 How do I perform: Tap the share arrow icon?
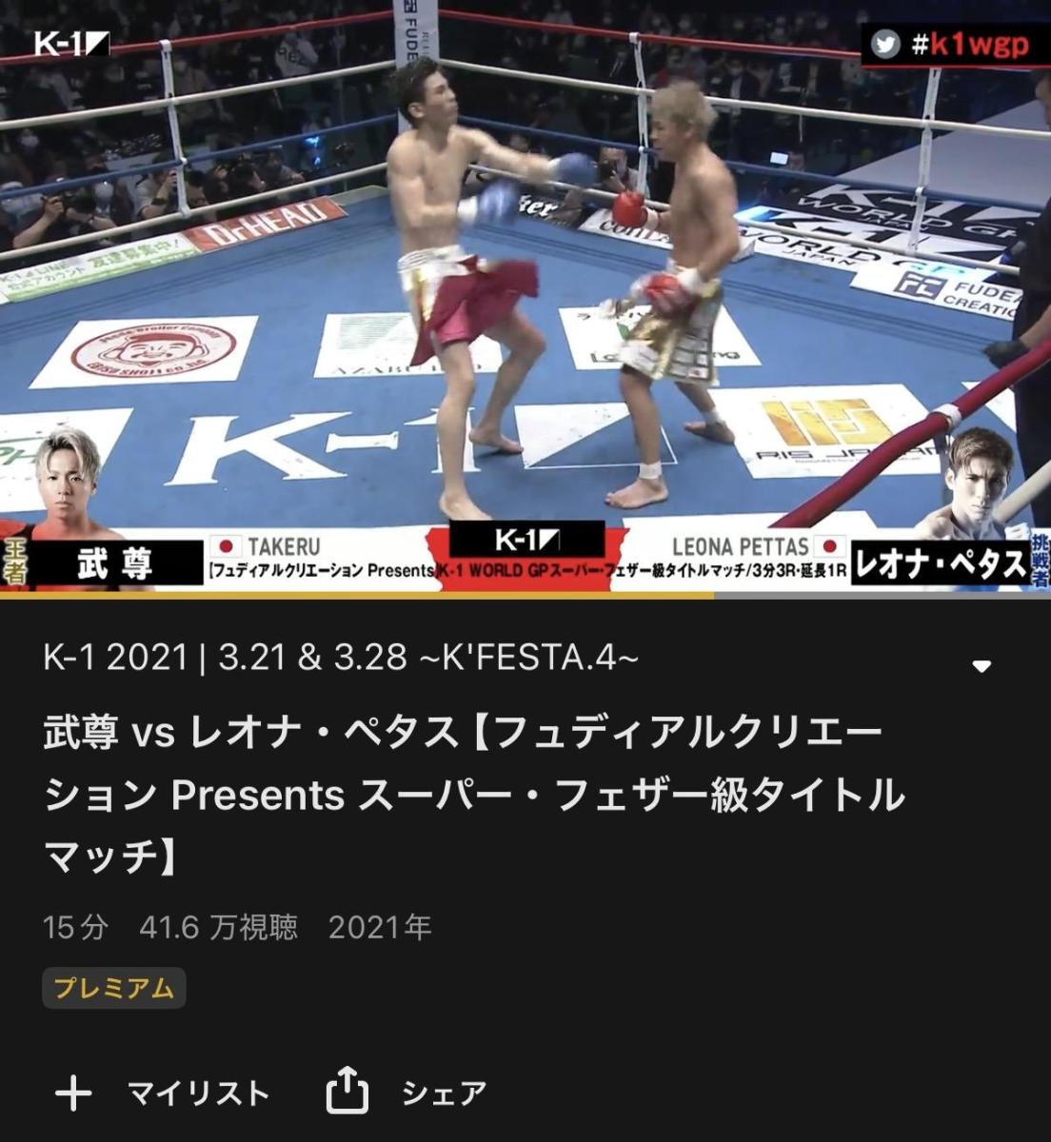tap(347, 1091)
